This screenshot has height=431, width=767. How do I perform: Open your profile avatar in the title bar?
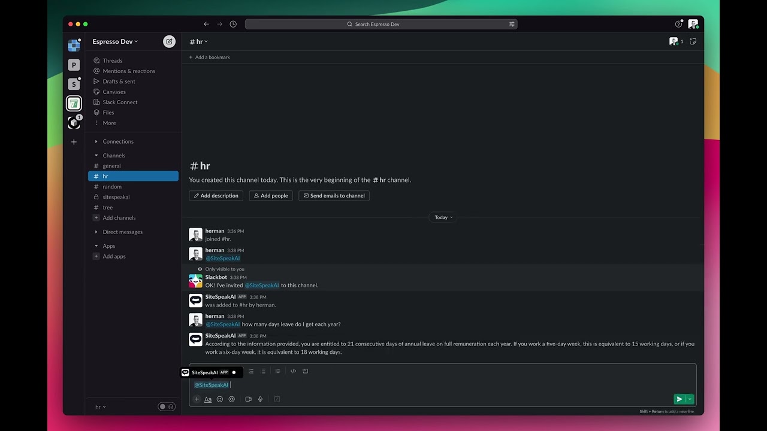click(693, 24)
